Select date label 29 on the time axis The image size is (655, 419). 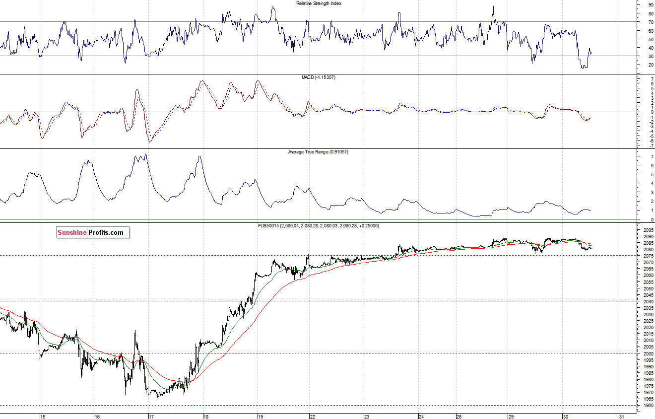click(x=511, y=416)
